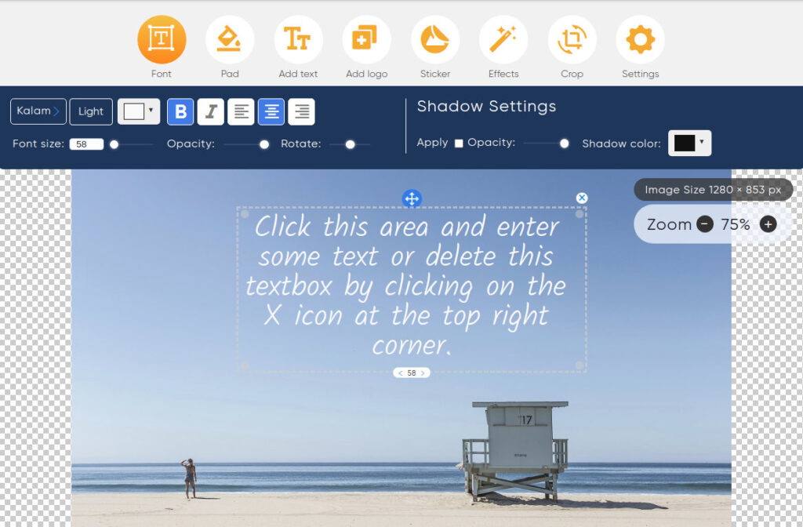Apply center text alignment
Viewport: 803px width, 527px height.
tap(271, 111)
